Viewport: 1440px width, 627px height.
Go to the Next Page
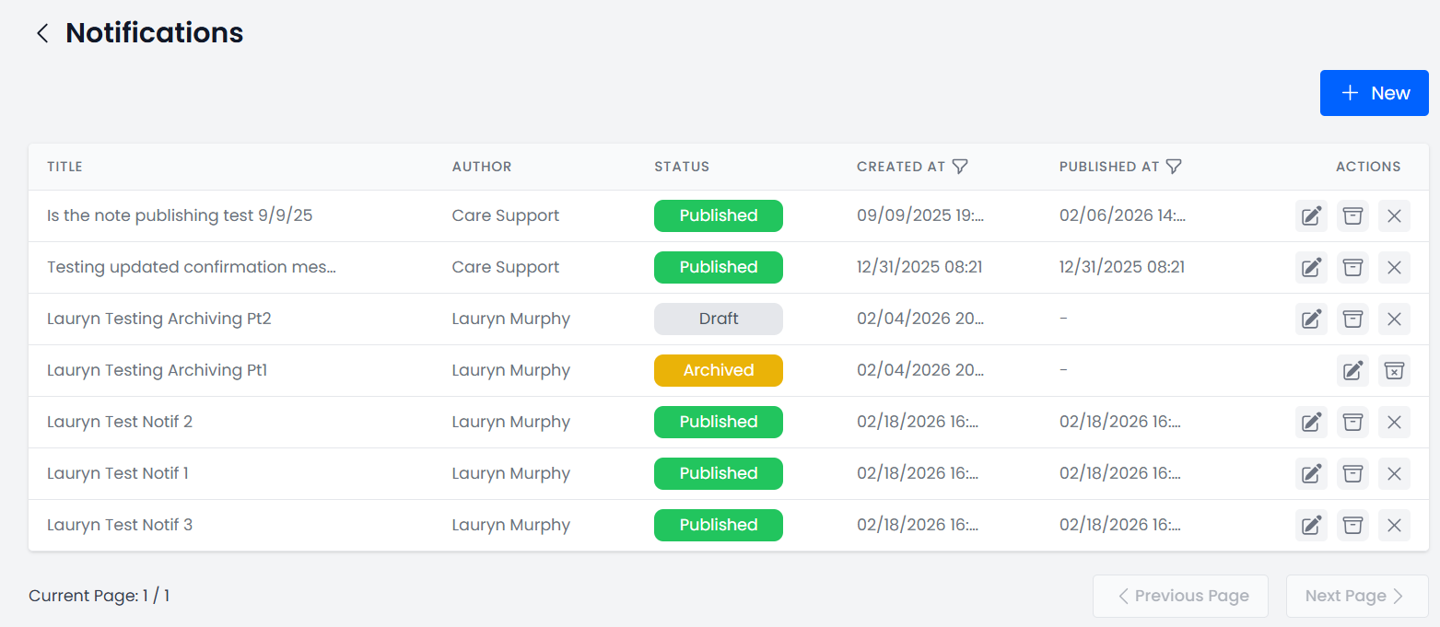point(1356,596)
